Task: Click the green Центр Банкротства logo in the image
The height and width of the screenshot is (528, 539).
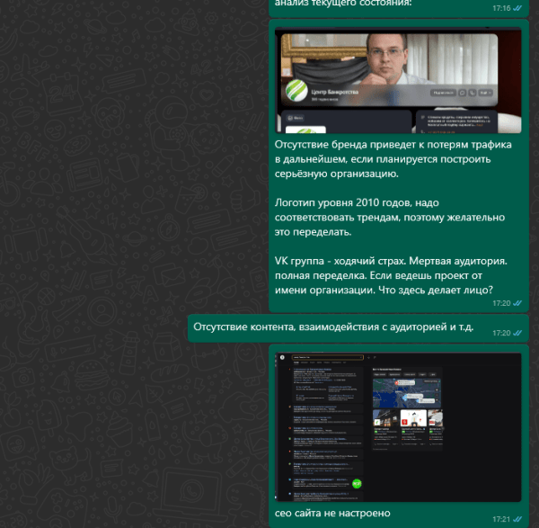Action: point(295,91)
